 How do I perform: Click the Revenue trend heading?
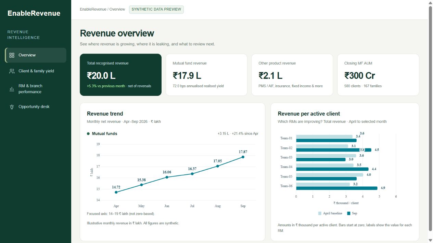click(x=105, y=114)
